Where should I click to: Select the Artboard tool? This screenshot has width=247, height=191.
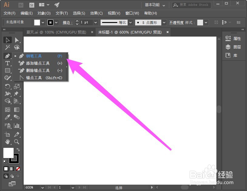pos(7,134)
